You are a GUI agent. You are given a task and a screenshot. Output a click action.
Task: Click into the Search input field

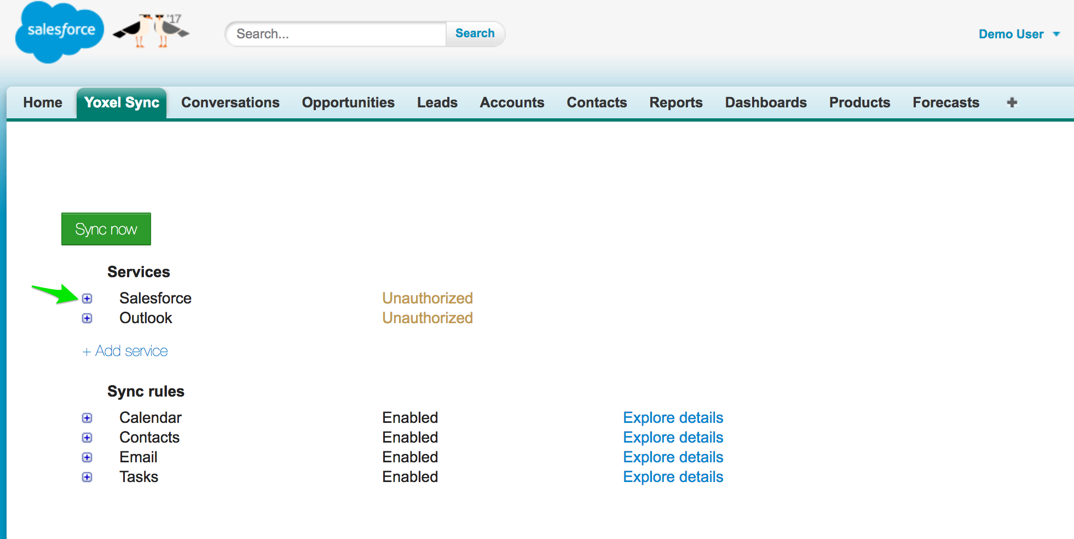click(x=336, y=34)
